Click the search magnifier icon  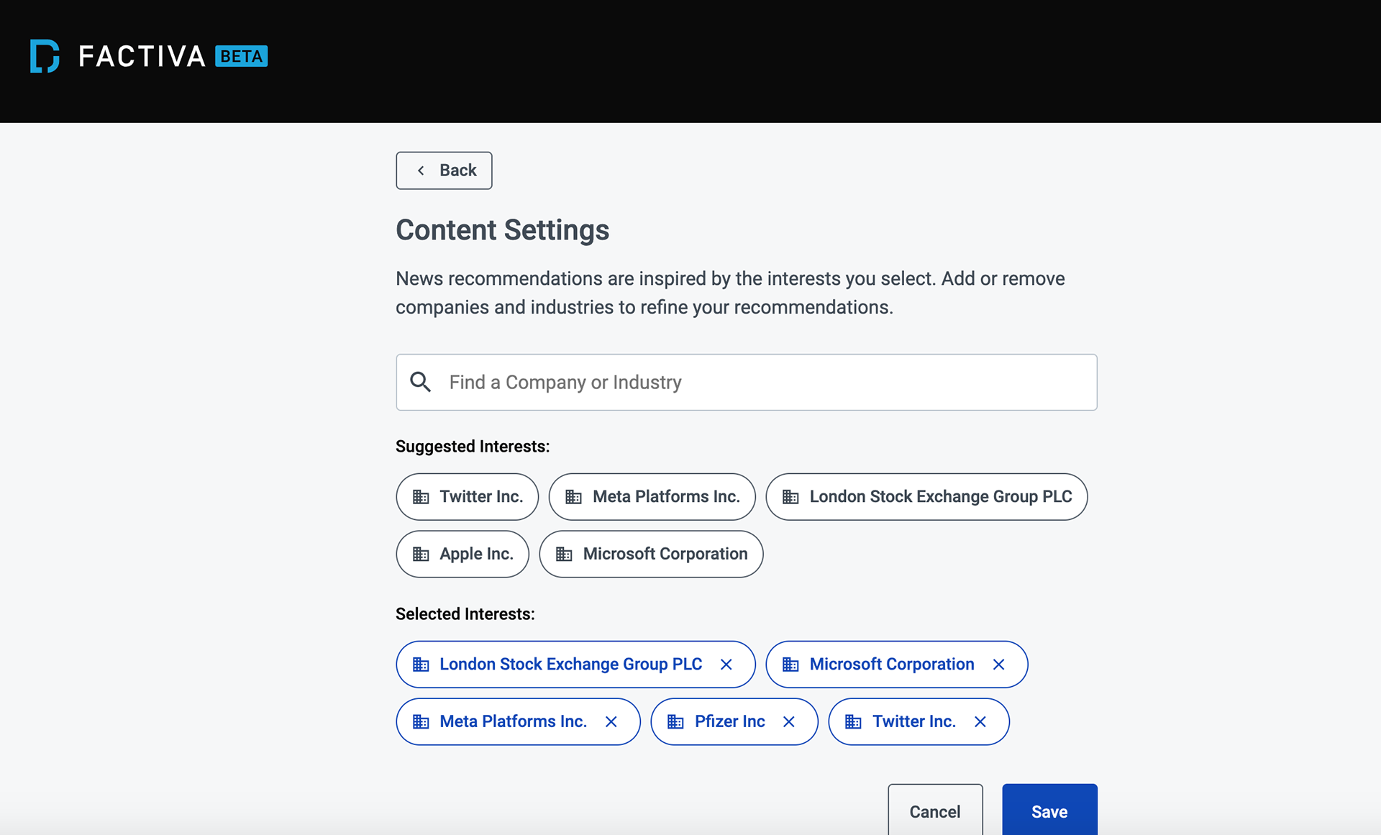pyautogui.click(x=421, y=382)
